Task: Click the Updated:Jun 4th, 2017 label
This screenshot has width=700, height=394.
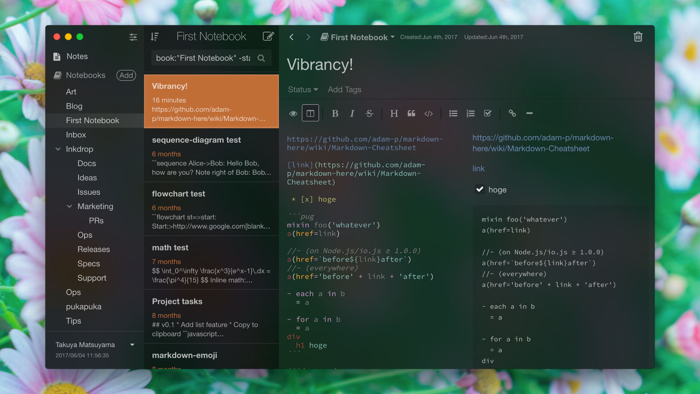Action: (x=493, y=37)
